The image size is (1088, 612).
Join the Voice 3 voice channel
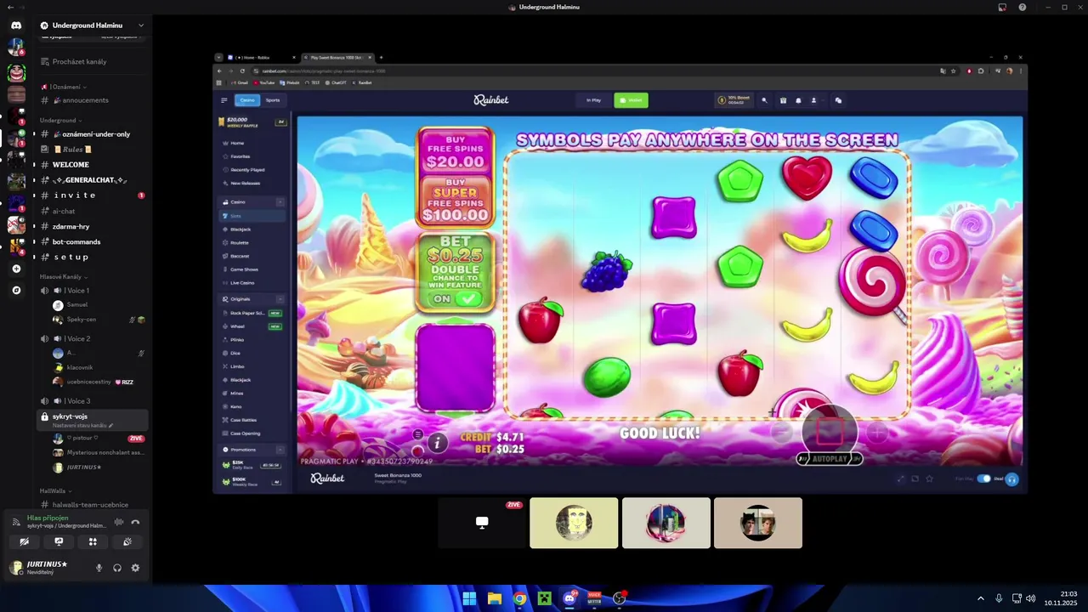[x=92, y=401]
